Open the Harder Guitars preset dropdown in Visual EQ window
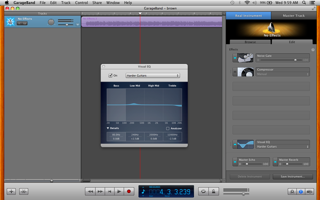Screen dimensions: 320x200 point(153,75)
